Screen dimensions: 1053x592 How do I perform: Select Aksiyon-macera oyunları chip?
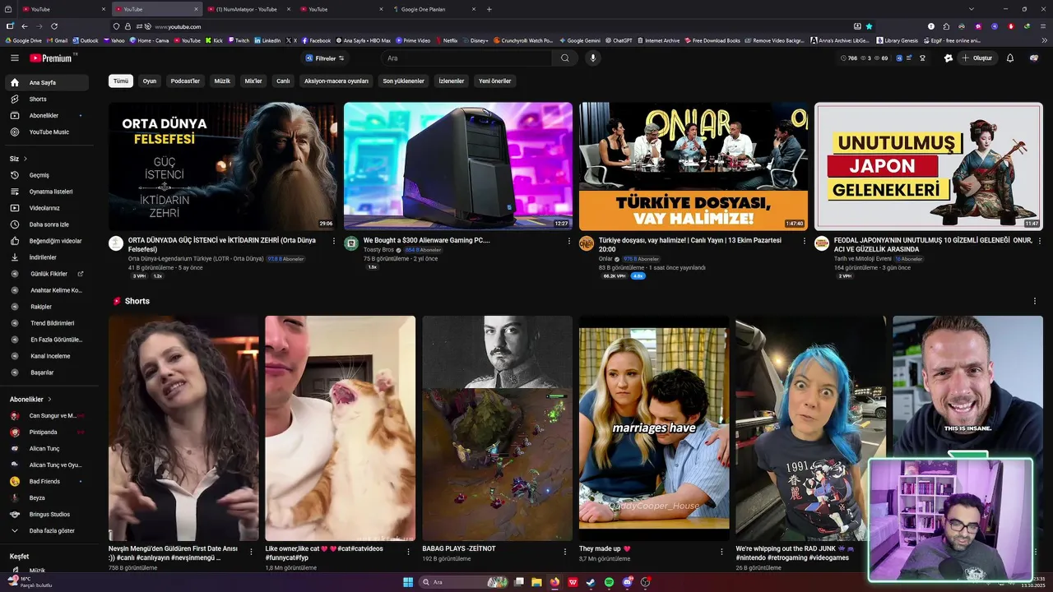pyautogui.click(x=336, y=81)
